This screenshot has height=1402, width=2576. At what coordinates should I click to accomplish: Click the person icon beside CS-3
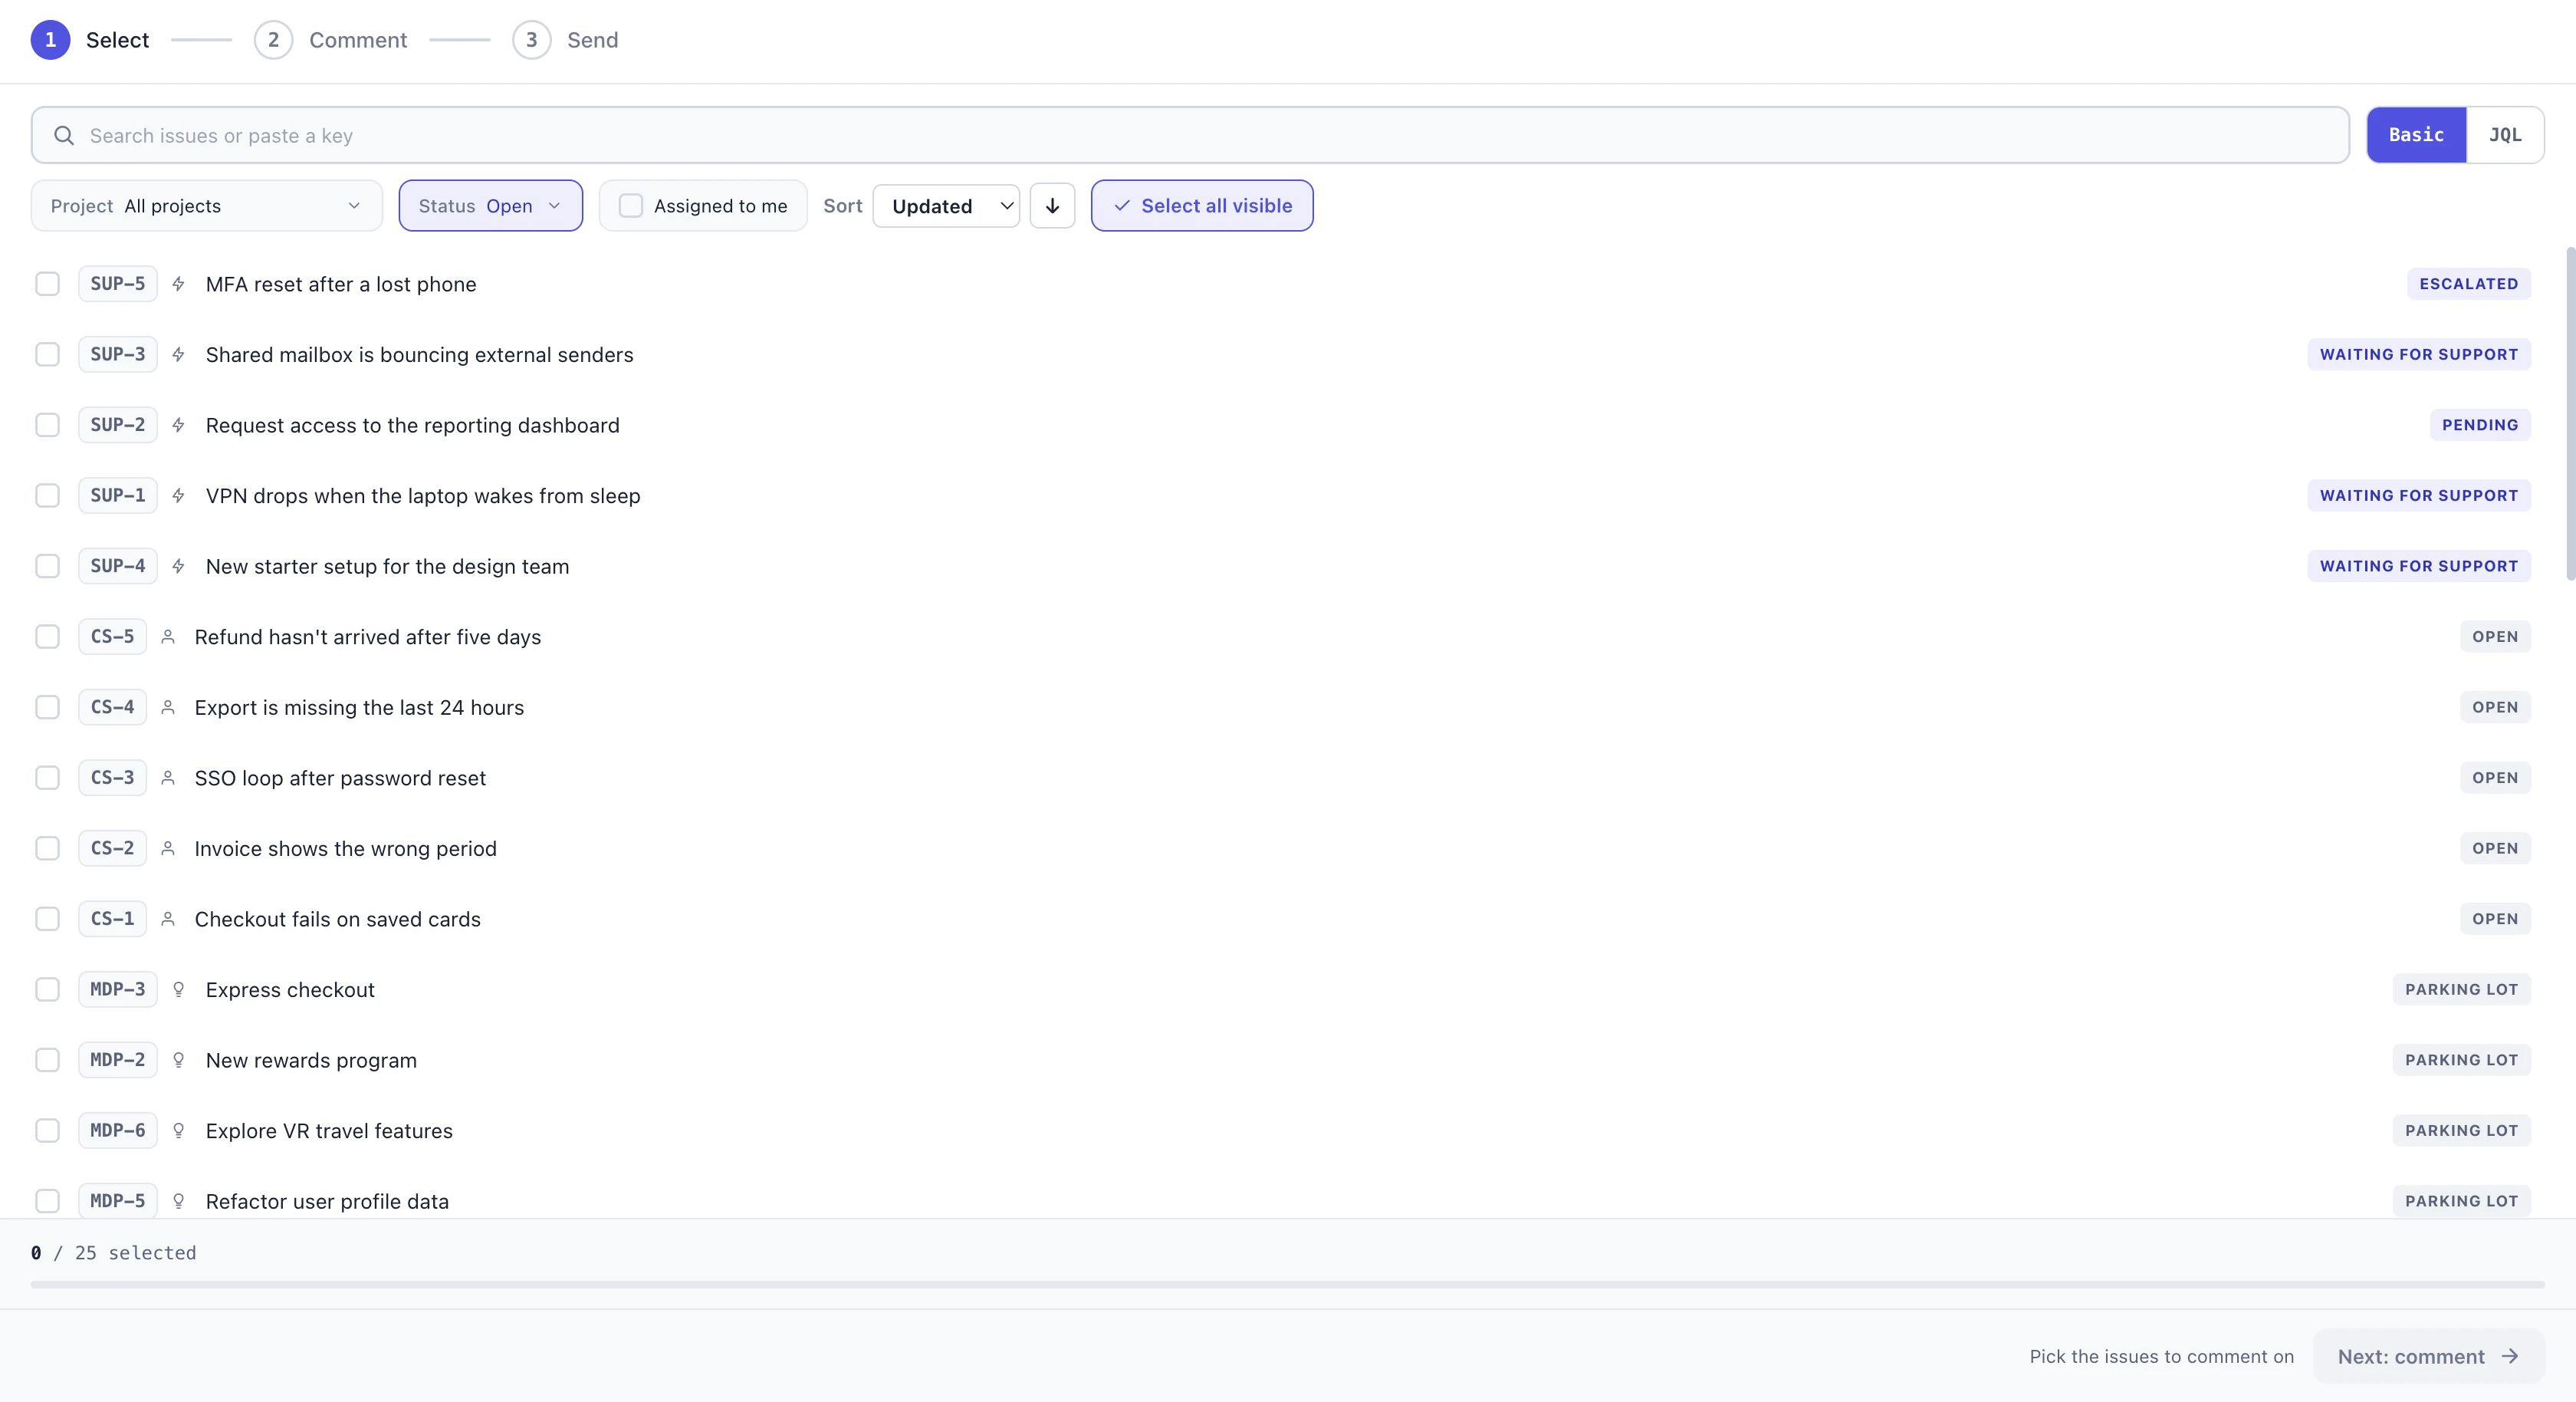tap(168, 778)
